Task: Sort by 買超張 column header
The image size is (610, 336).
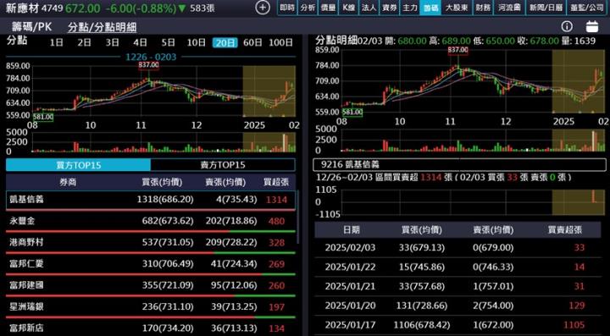Action: [276, 182]
